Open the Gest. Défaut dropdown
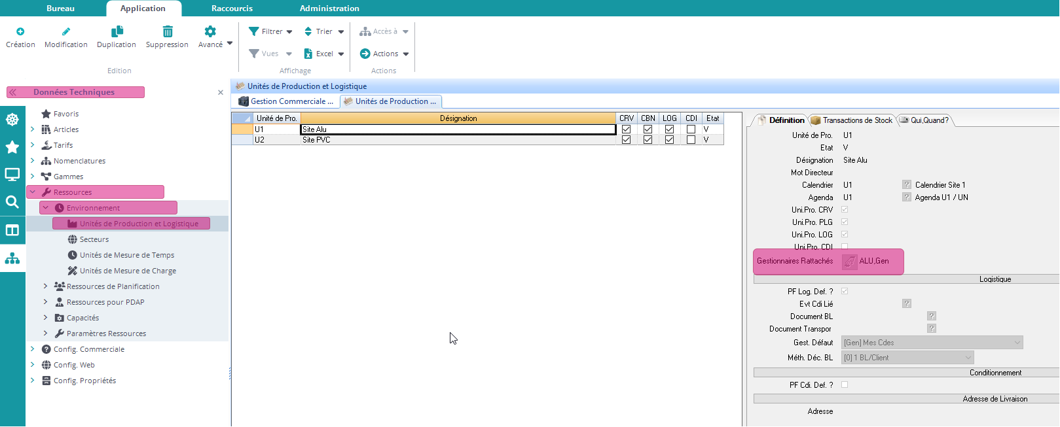The image size is (1060, 427). point(1017,343)
